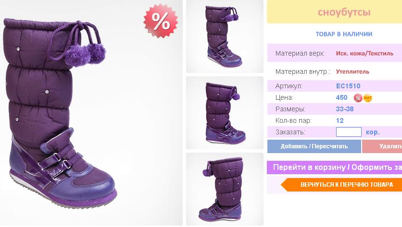Open the middle side-view boot thumbnail

pyautogui.click(x=225, y=113)
